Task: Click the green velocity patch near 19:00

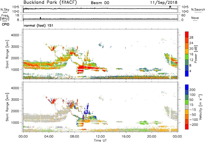Action: click(x=143, y=123)
